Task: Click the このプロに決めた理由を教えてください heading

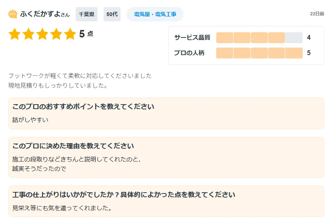Action: tap(73, 146)
